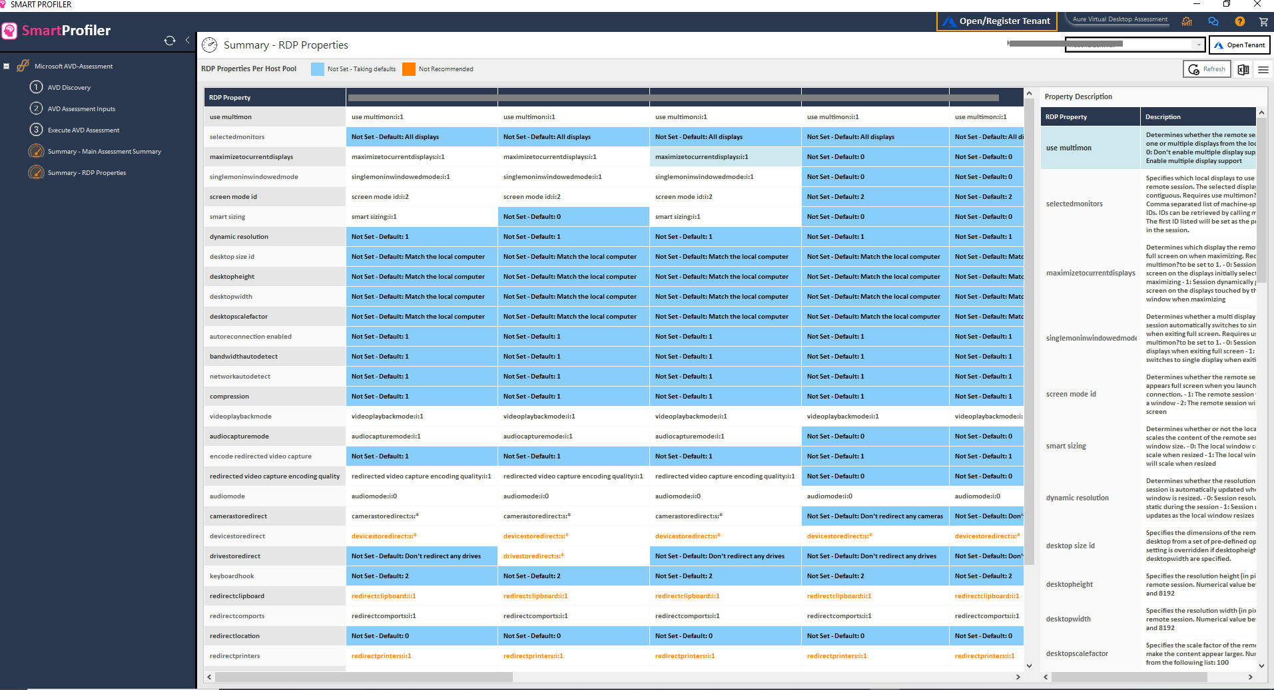Click the Refresh button above the table
This screenshot has height=690, width=1274.
tap(1207, 69)
